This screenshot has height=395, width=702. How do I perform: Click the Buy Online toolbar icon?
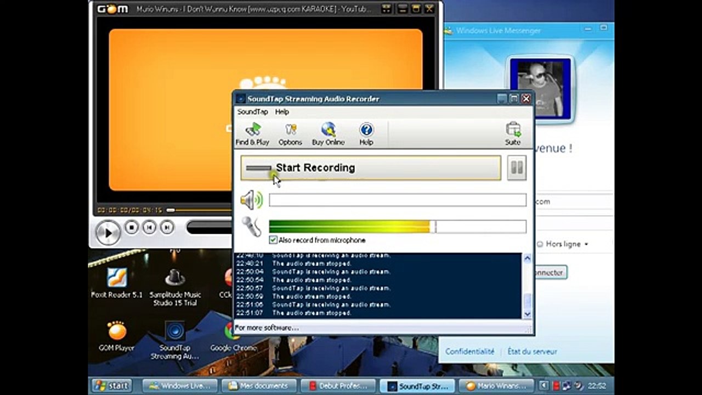[x=328, y=134]
